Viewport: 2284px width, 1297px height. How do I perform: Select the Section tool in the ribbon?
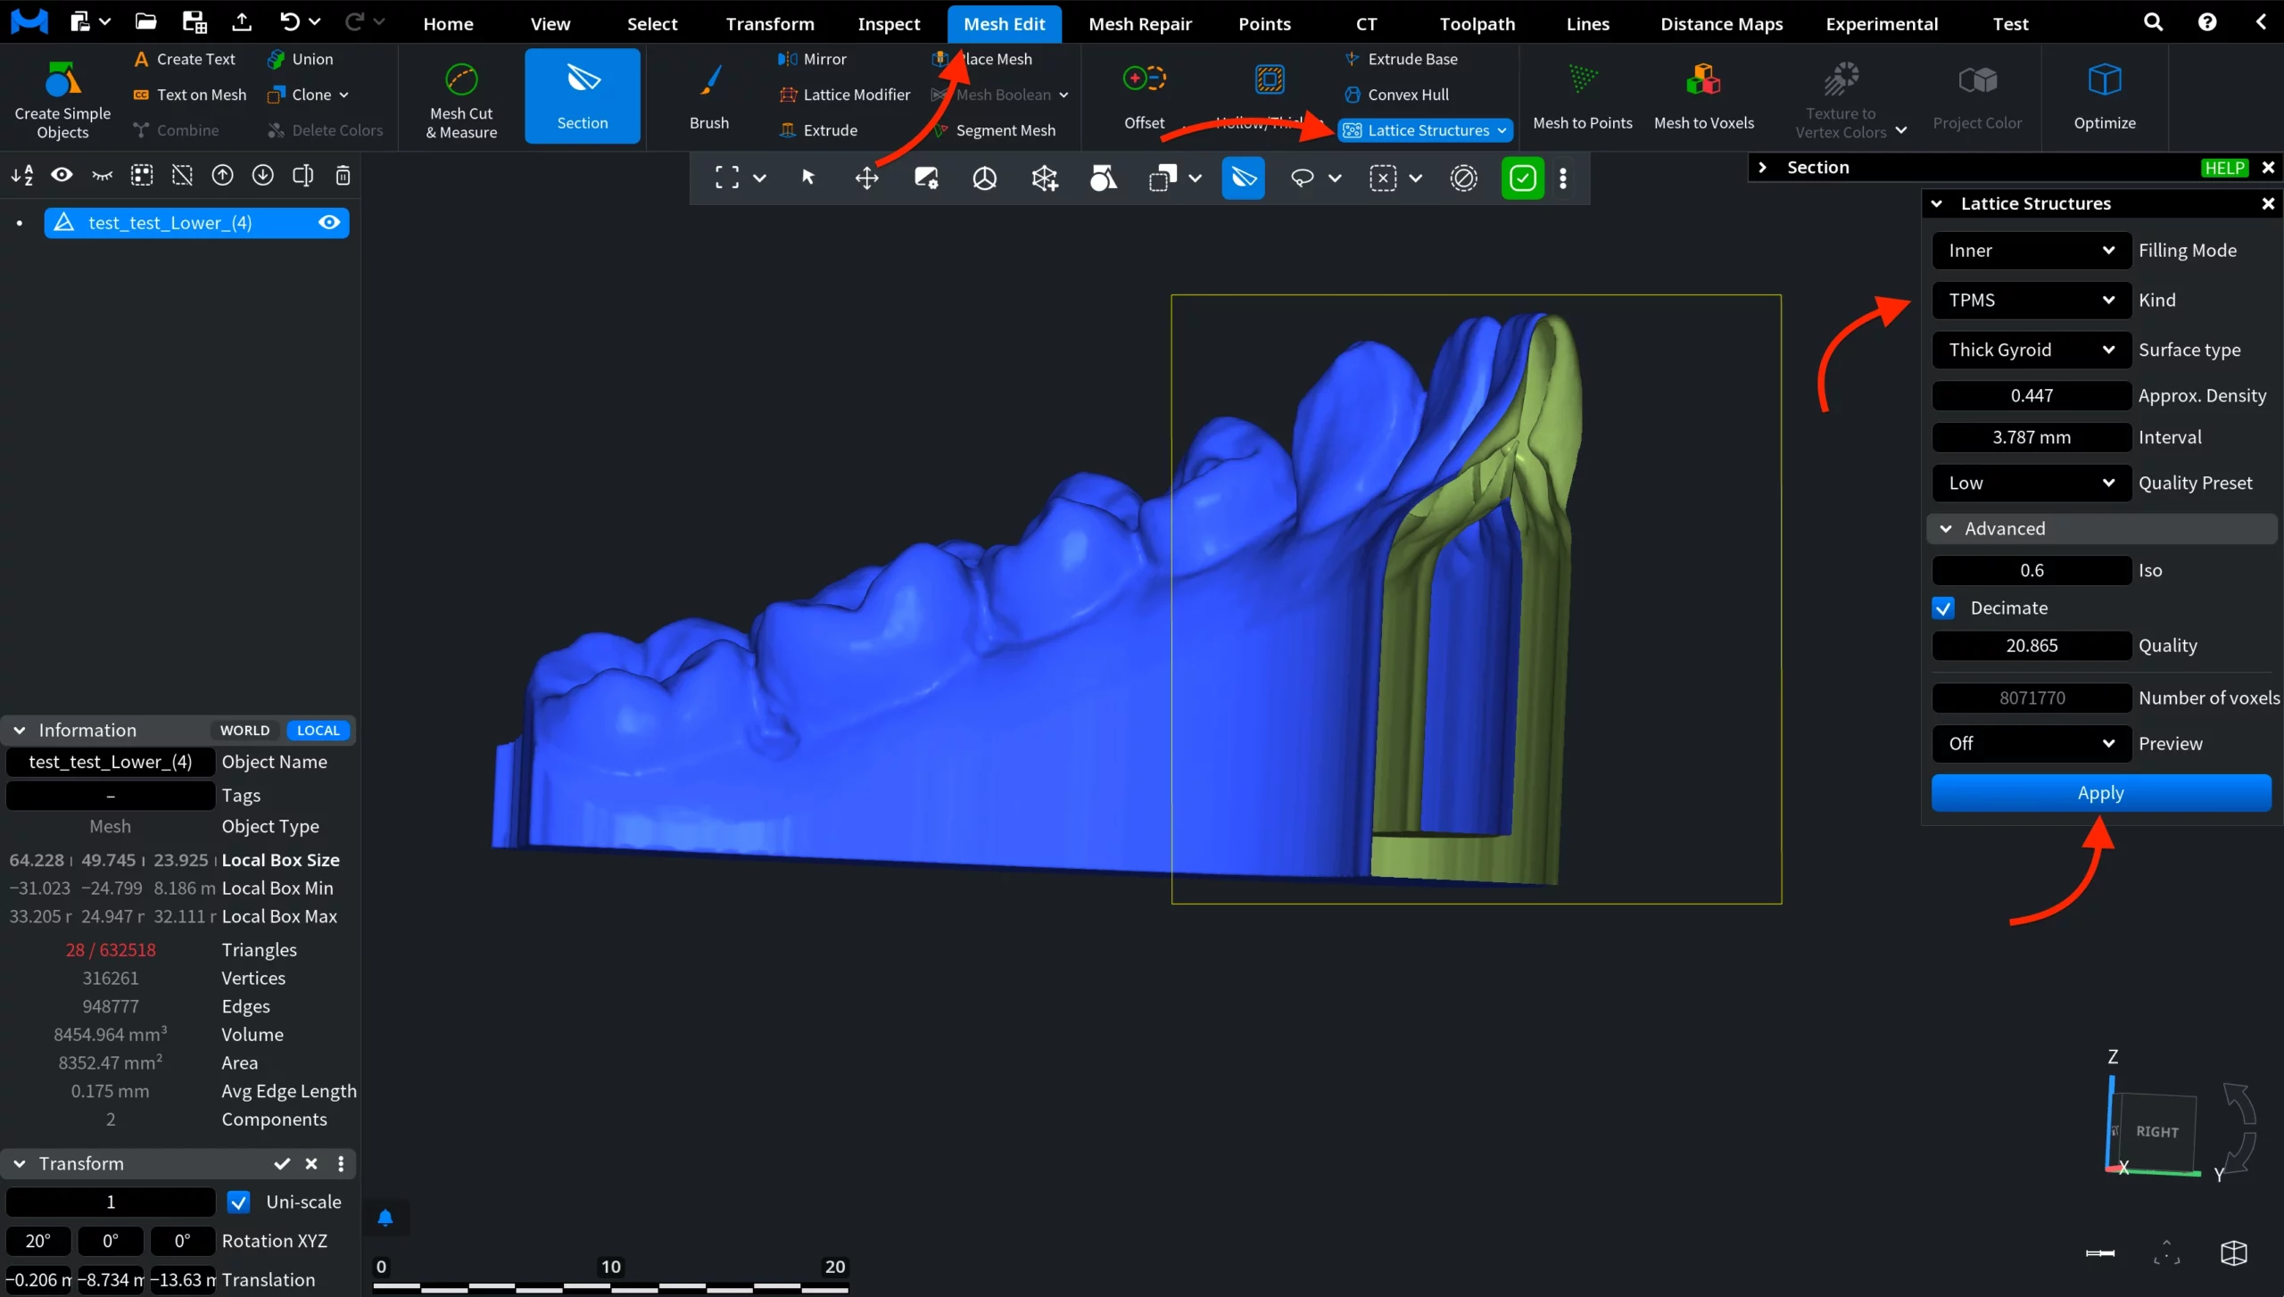tap(581, 95)
